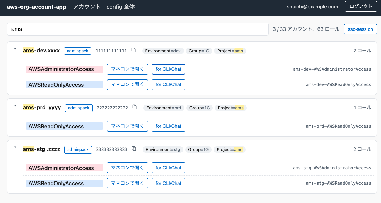This screenshot has width=381, height=203.
Task: Focus the search field containing ams
Action: click(138, 29)
